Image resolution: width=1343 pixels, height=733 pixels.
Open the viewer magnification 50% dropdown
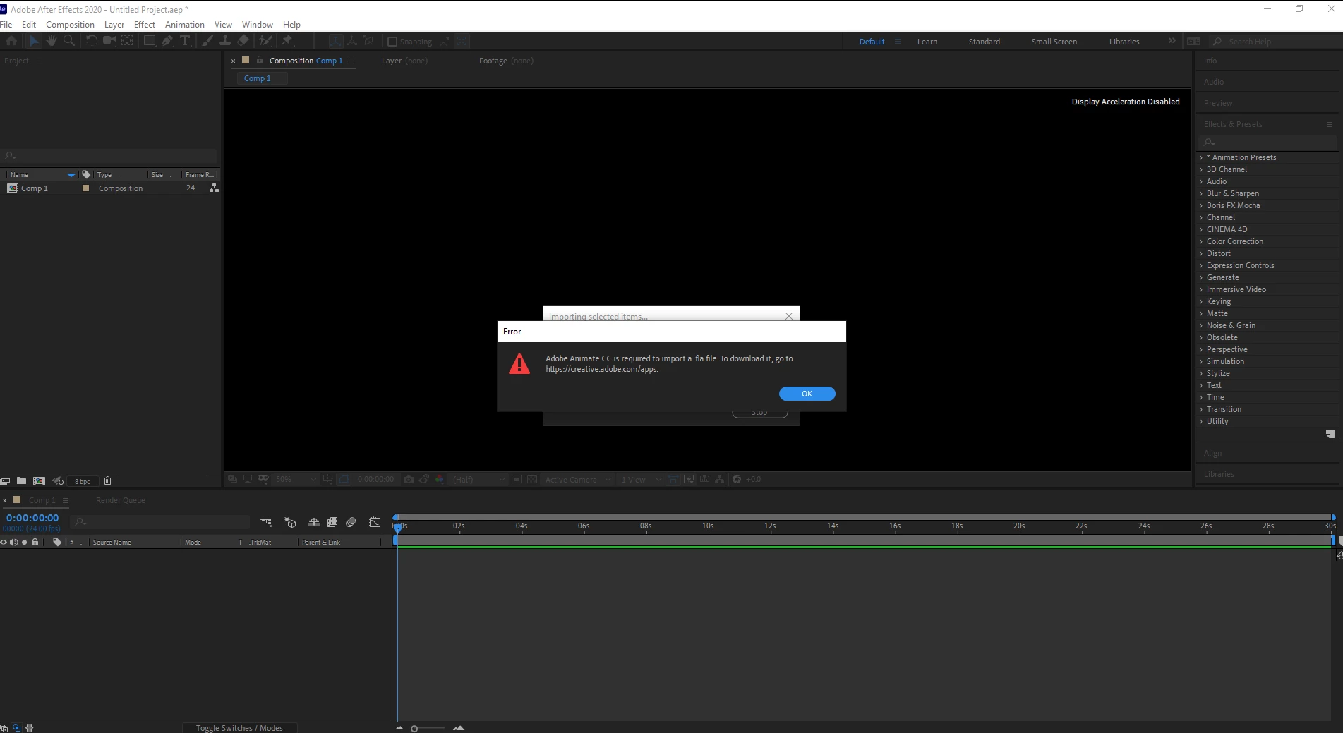[x=296, y=479]
